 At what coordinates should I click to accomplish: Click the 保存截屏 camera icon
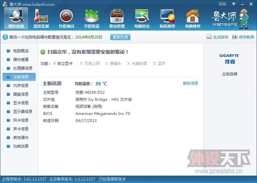235,37
